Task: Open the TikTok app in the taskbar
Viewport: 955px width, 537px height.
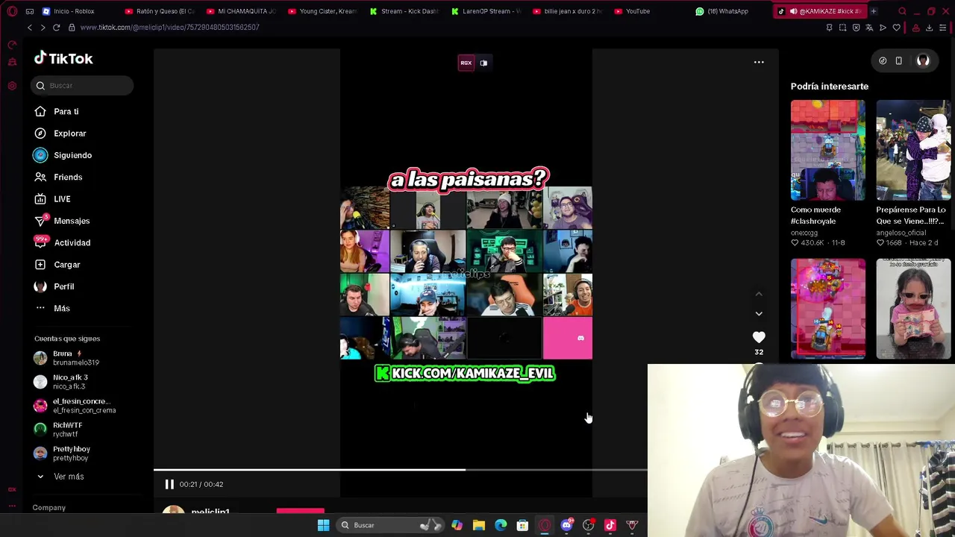Action: (x=610, y=525)
